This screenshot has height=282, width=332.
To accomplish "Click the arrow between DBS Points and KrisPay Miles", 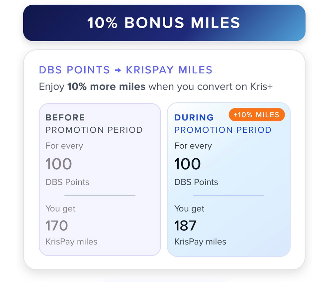I will 118,70.
